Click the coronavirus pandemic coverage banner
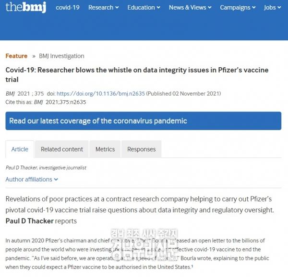Image resolution: width=288 pixels, height=277 pixels. 143,121
